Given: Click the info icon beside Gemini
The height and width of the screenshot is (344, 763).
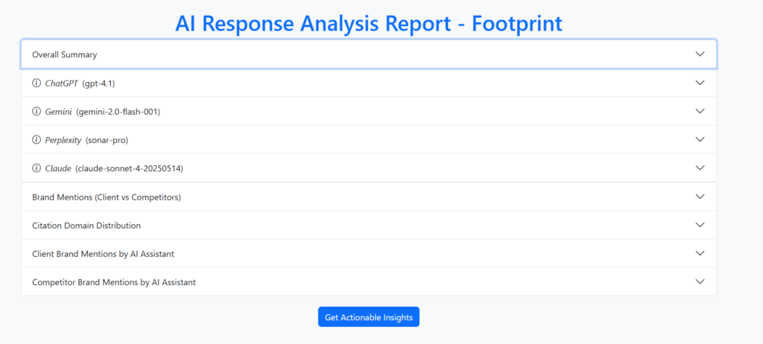Looking at the screenshot, I should point(37,111).
